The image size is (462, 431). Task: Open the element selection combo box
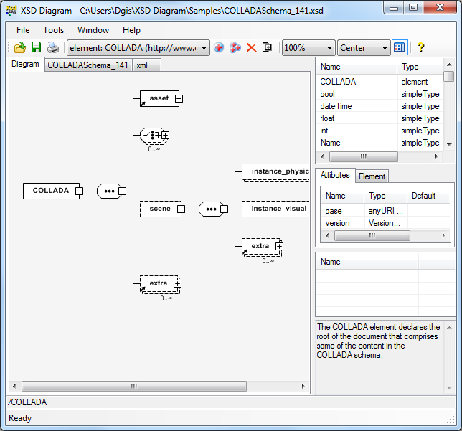point(204,48)
